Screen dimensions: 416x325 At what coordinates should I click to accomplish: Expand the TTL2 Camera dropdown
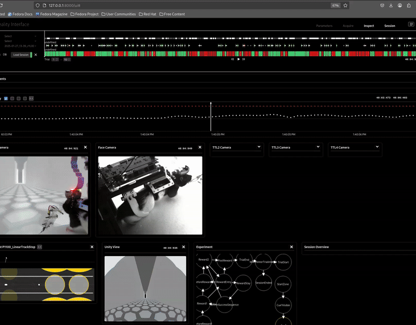(259, 147)
